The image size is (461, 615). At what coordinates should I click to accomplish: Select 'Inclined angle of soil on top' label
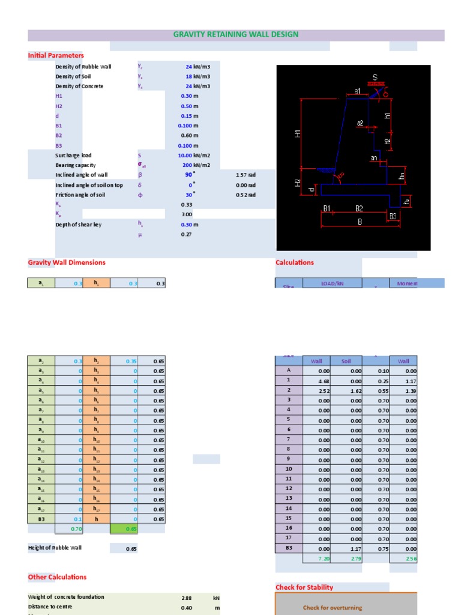[89, 185]
